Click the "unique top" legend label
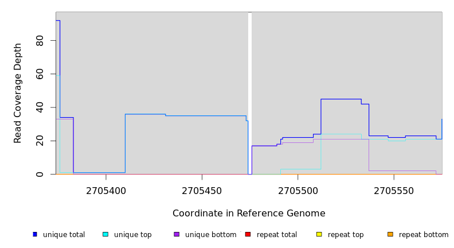This screenshot has height=248, width=454. pos(132,235)
